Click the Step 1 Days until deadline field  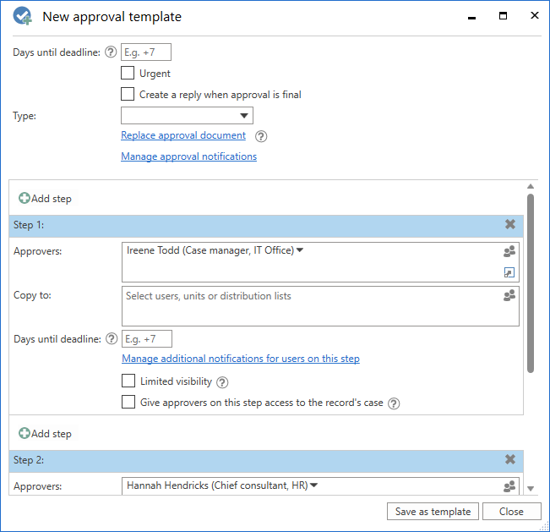[147, 339]
